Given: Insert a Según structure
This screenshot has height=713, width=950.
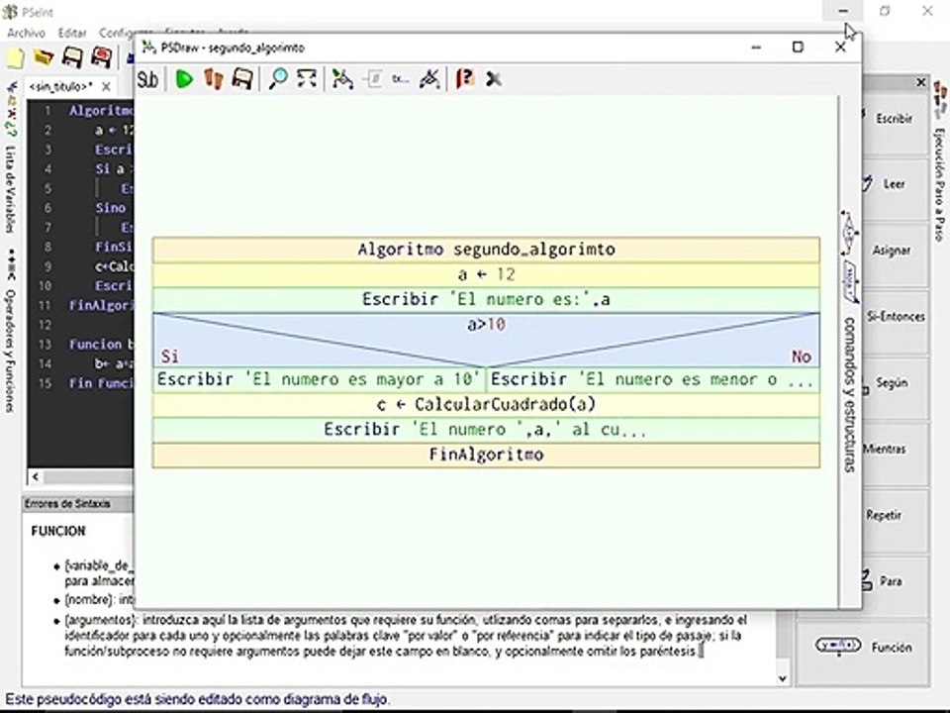Looking at the screenshot, I should 895,383.
